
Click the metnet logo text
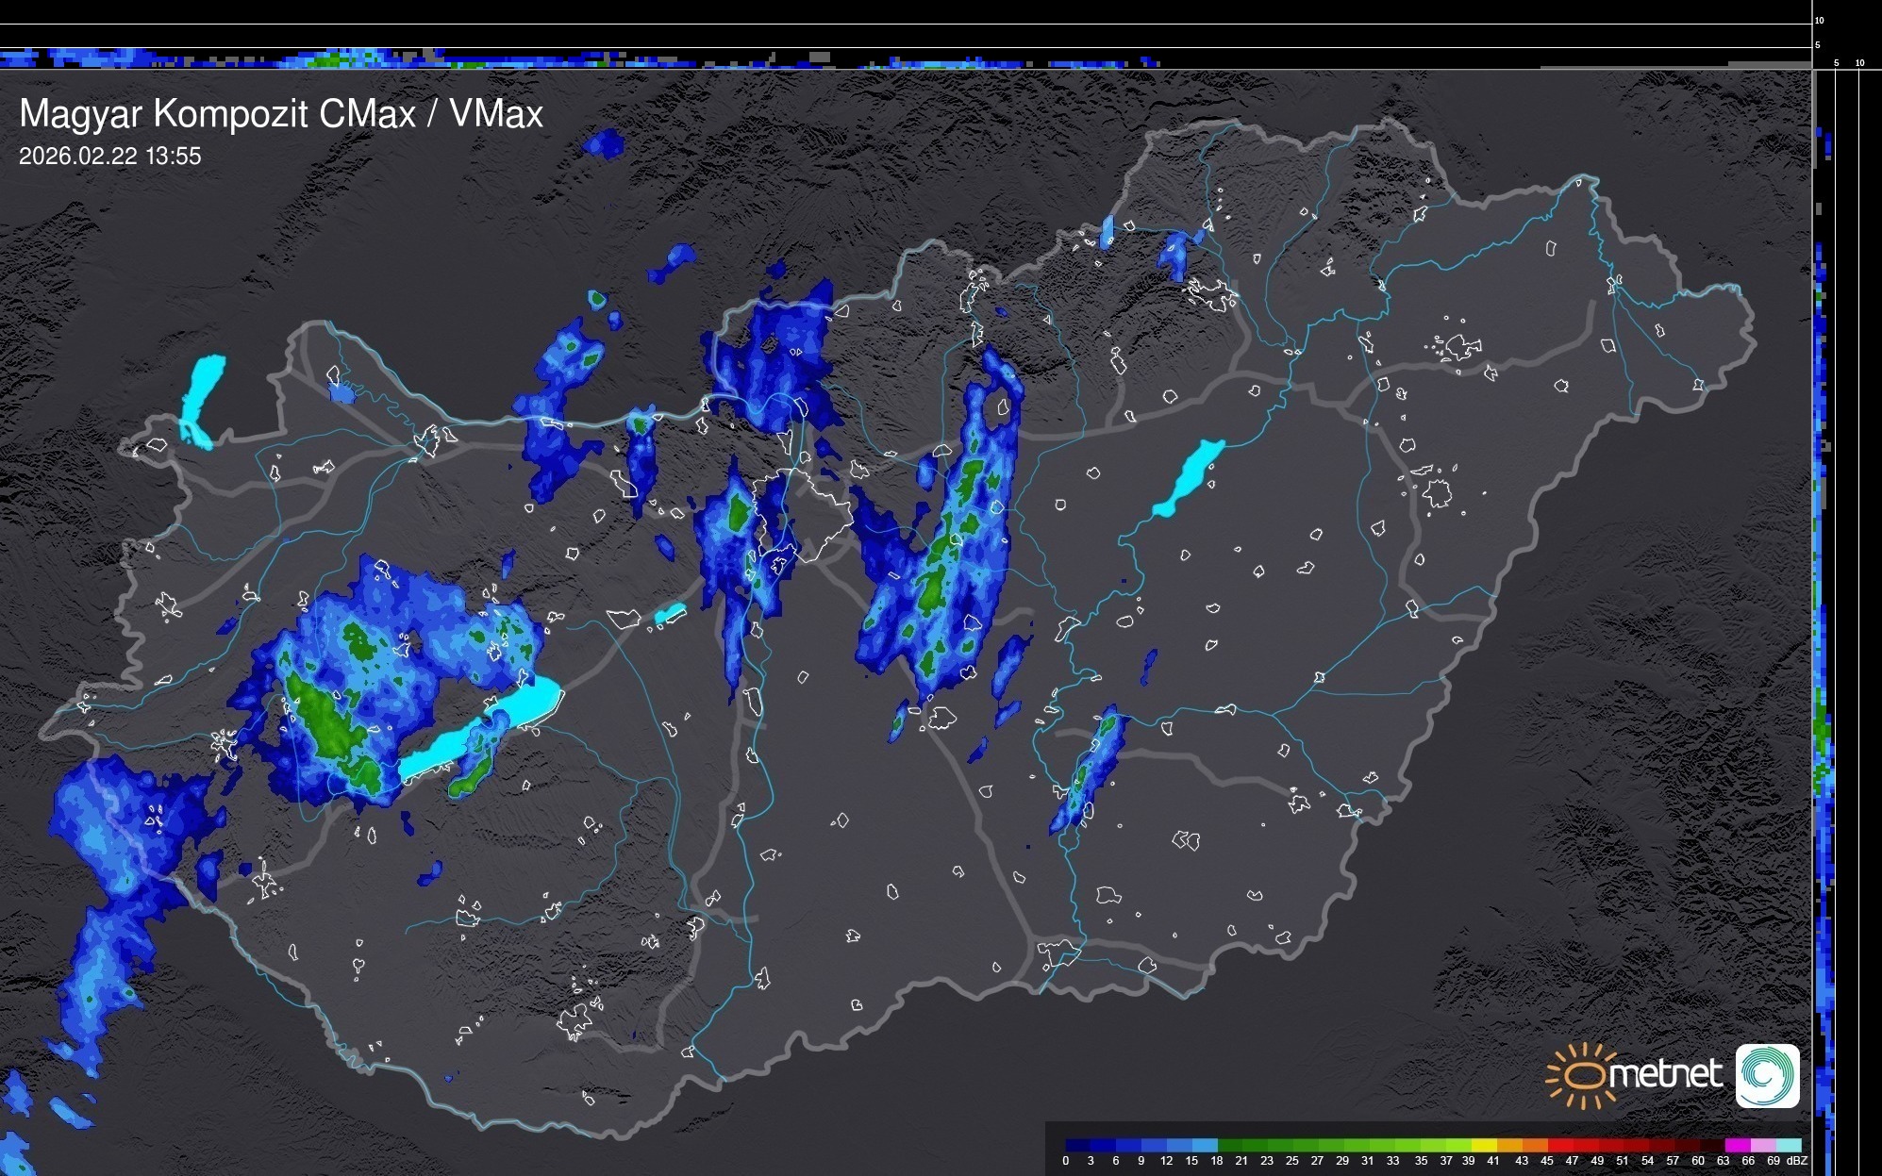click(x=1665, y=1074)
